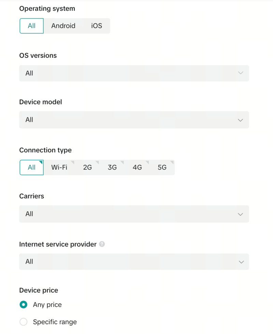Open the Carriers selector
Viewport: 273px width, 334px height.
click(x=134, y=214)
